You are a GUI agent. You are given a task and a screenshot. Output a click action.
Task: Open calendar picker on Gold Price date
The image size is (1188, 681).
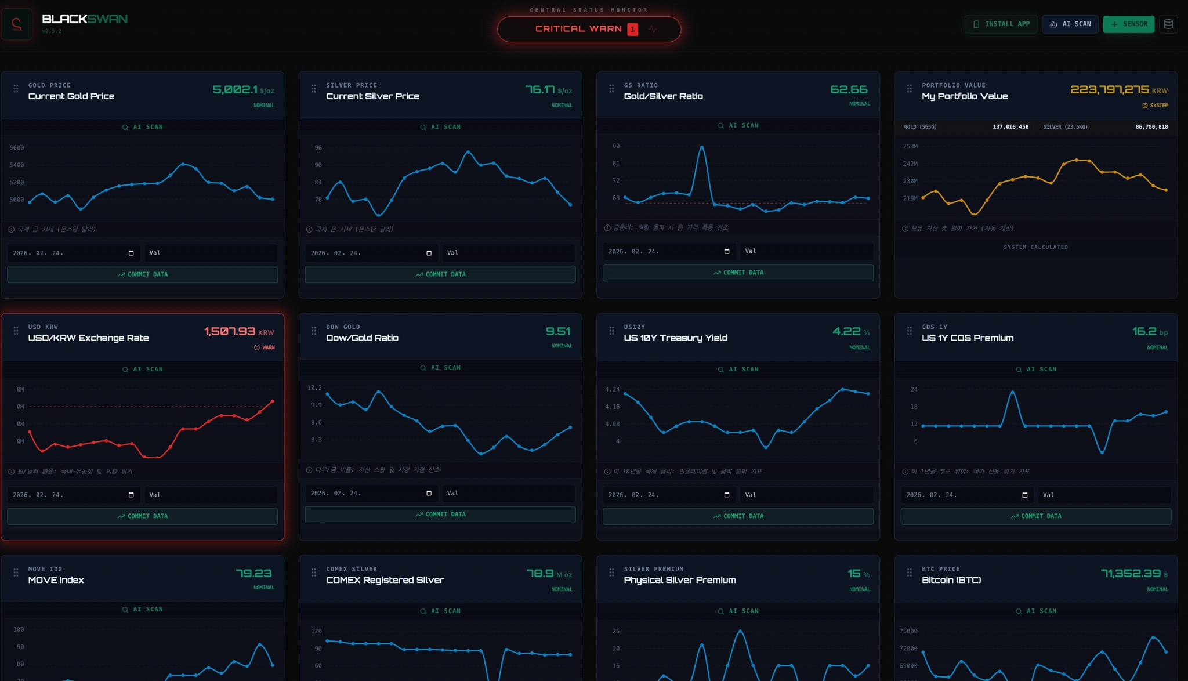pos(131,253)
